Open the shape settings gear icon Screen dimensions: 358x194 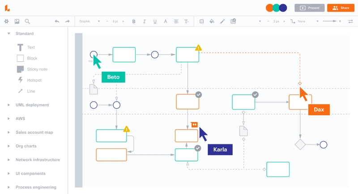(x=6, y=21)
